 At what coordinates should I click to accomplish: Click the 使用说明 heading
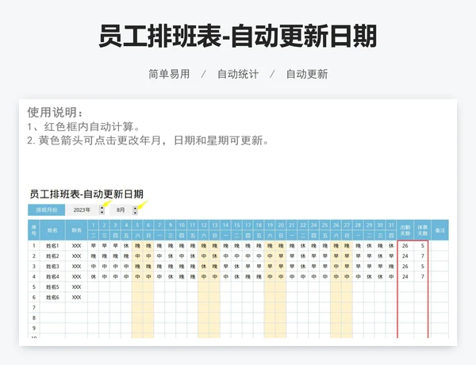click(x=55, y=112)
